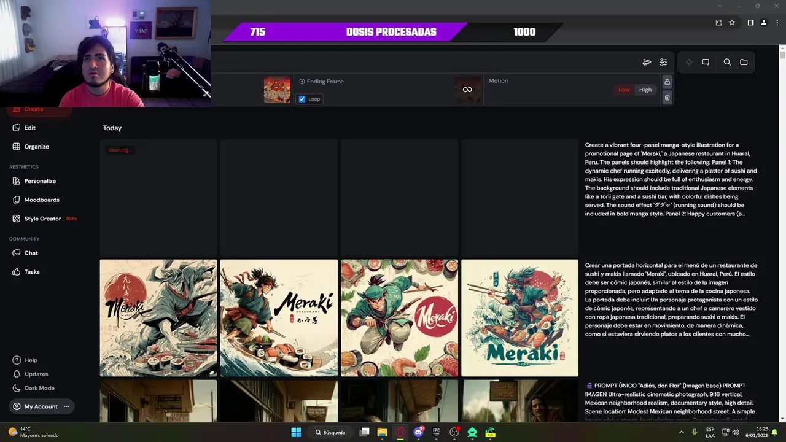Open search with the magnifier icon
The width and height of the screenshot is (786, 442).
(727, 62)
